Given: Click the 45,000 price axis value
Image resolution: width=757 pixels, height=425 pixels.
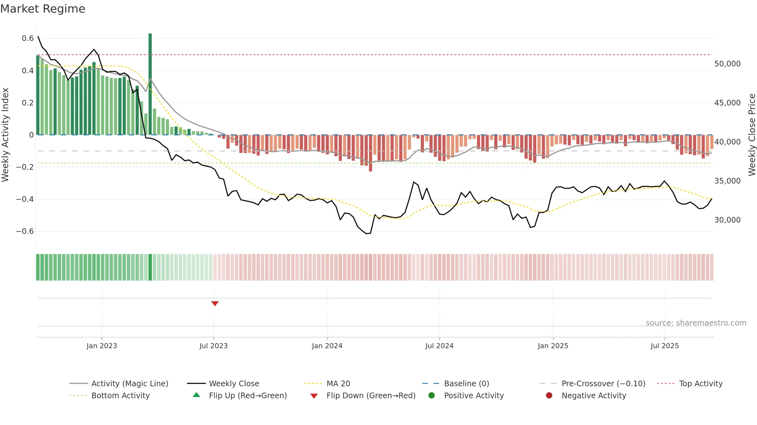Looking at the screenshot, I should (727, 103).
